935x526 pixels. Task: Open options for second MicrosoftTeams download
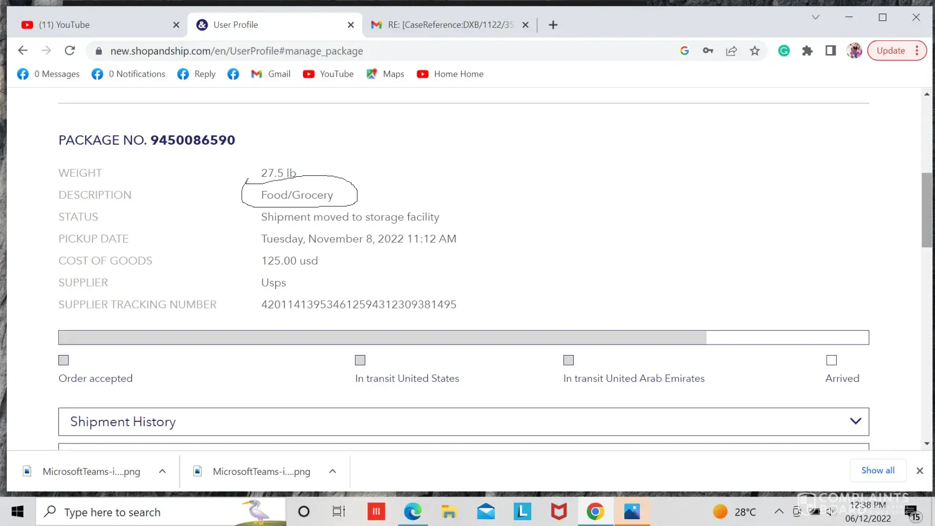coord(332,471)
